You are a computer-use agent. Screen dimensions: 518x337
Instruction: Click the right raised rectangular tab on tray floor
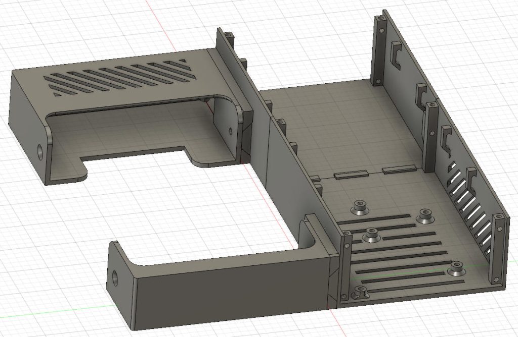click(399, 170)
